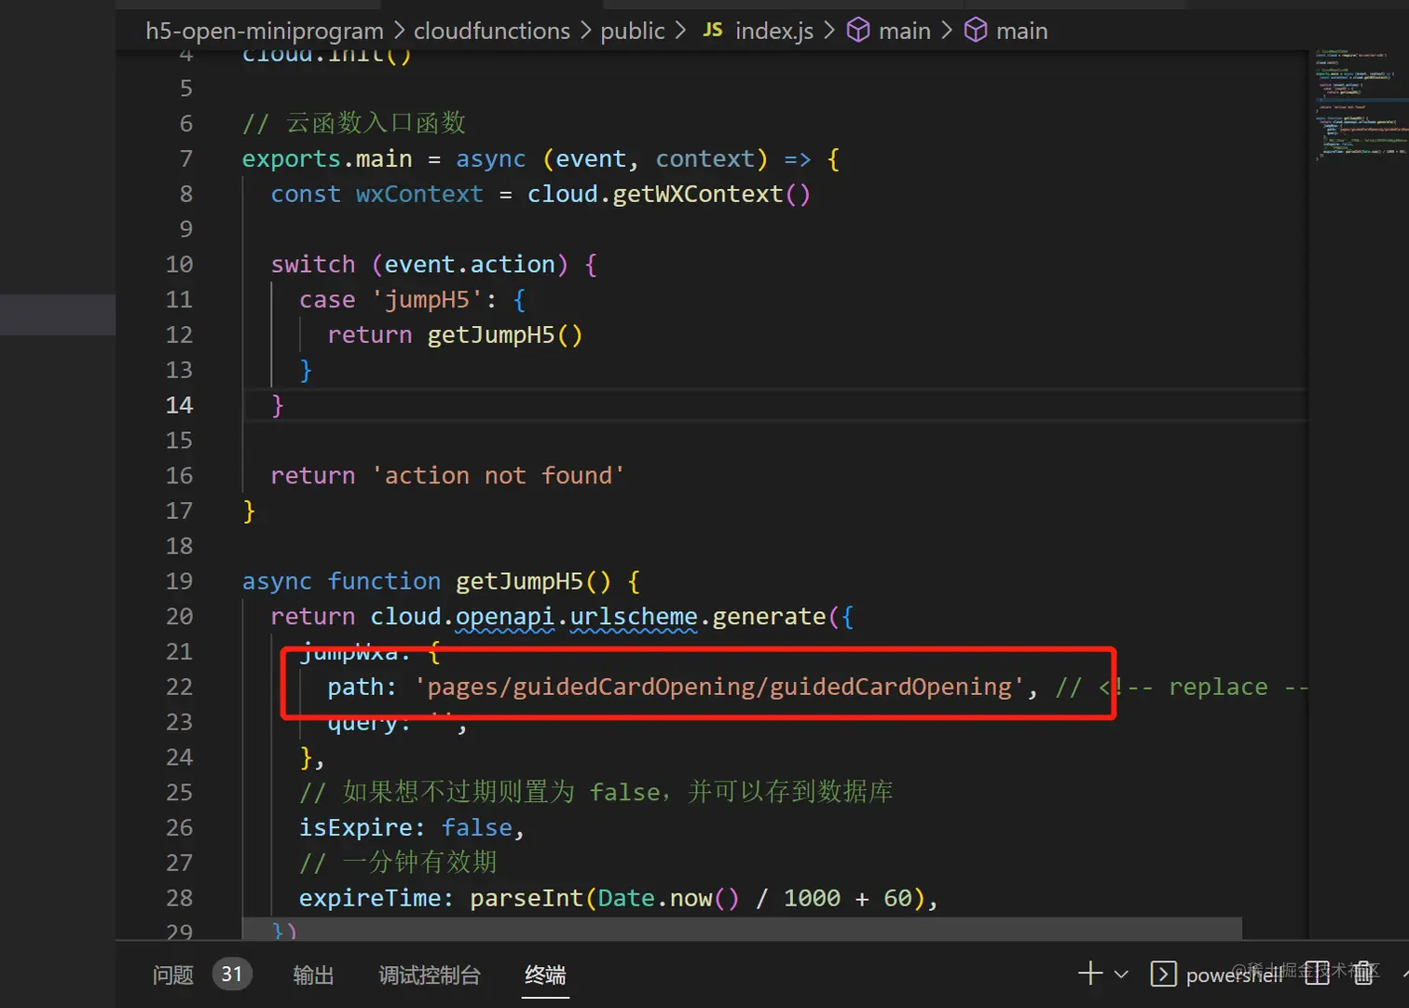The width and height of the screenshot is (1409, 1008).
Task: Click the 31 problems count badge
Action: click(232, 974)
